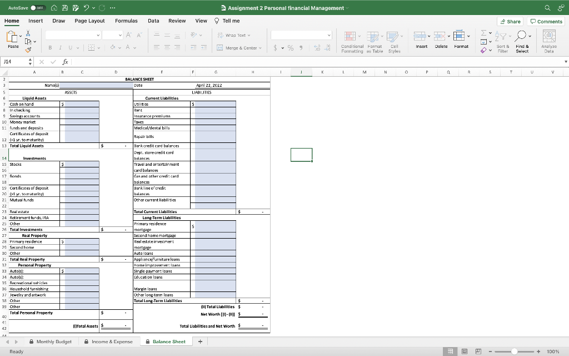Expand the formula bar chevron

pyautogui.click(x=565, y=62)
